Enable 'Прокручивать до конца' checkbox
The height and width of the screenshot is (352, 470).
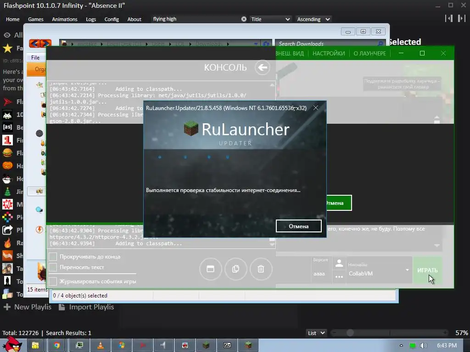coord(53,257)
